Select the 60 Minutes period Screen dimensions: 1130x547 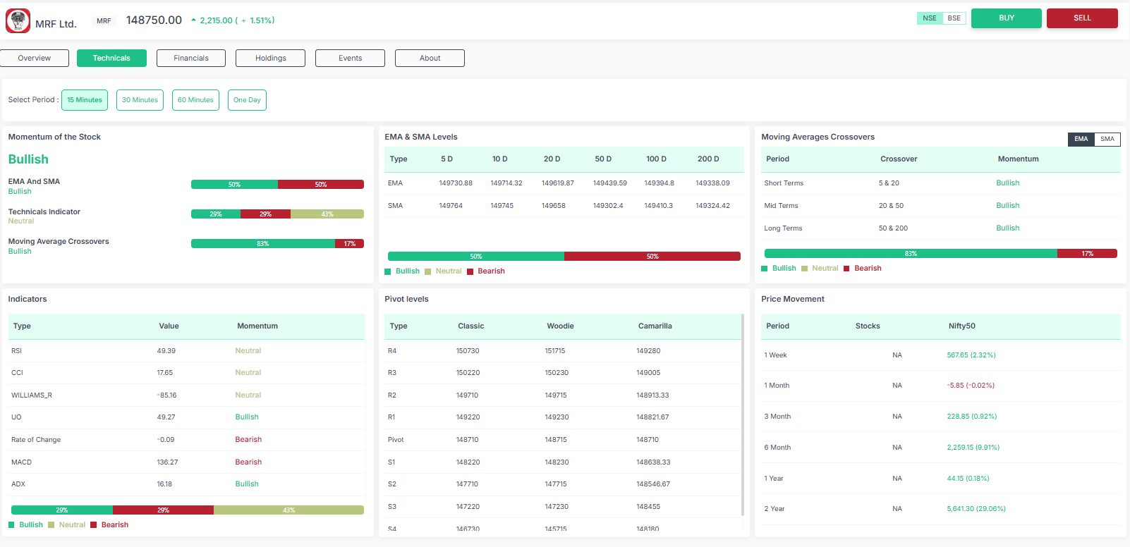195,100
